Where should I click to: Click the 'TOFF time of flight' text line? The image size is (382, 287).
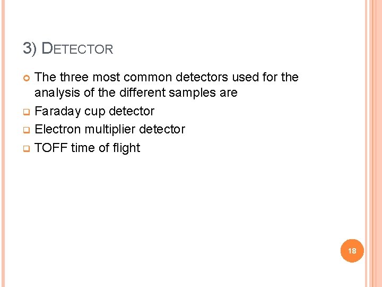[x=87, y=148]
